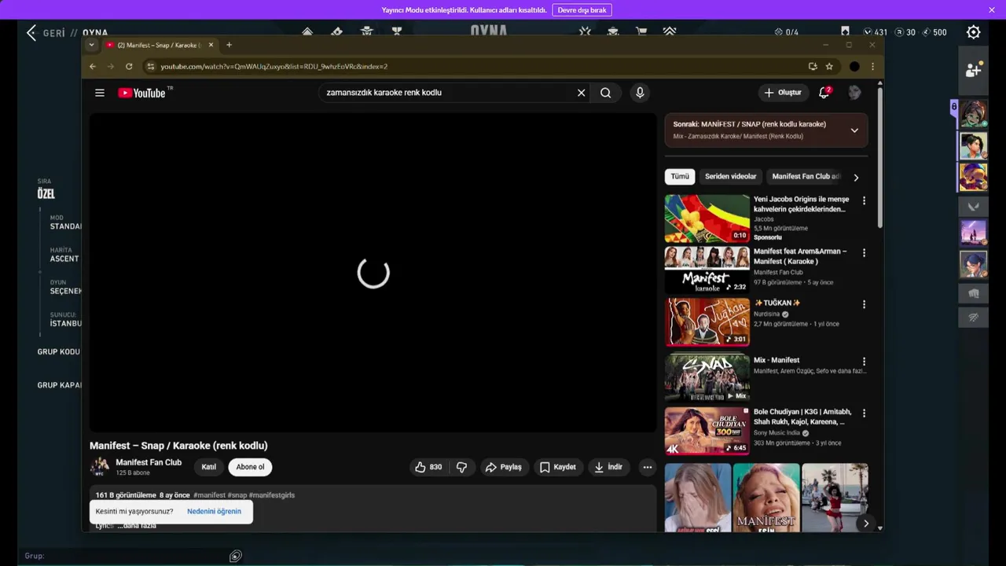Open a new Chrome tab

[229, 45]
